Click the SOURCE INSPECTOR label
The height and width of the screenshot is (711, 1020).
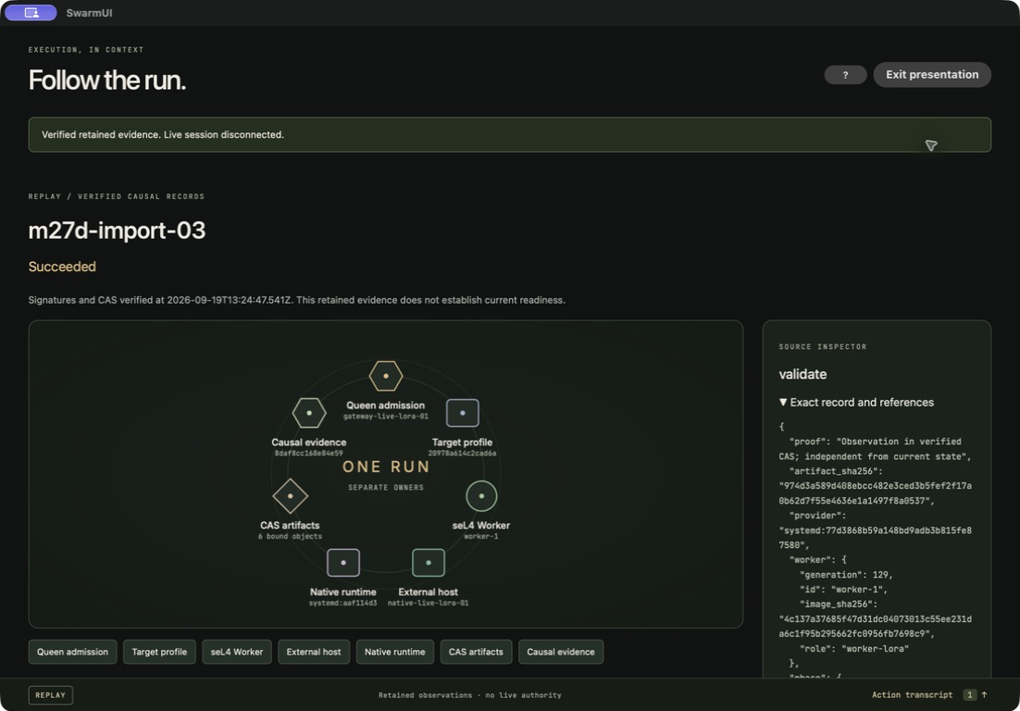[x=823, y=347]
